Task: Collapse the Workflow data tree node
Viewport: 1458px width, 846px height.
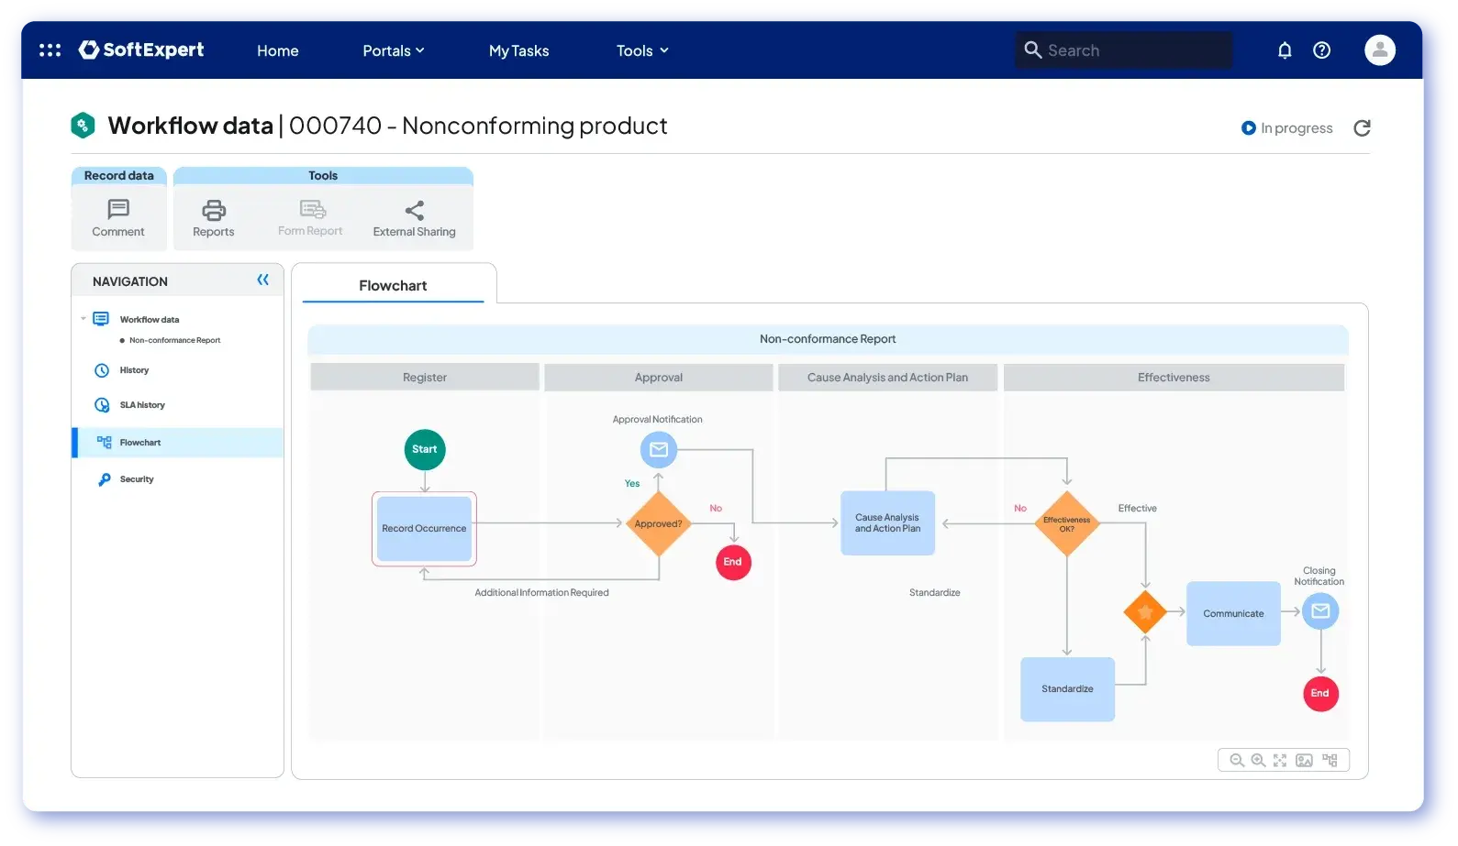Action: point(83,319)
